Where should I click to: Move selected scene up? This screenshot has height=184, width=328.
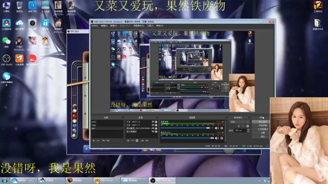pos(103,141)
